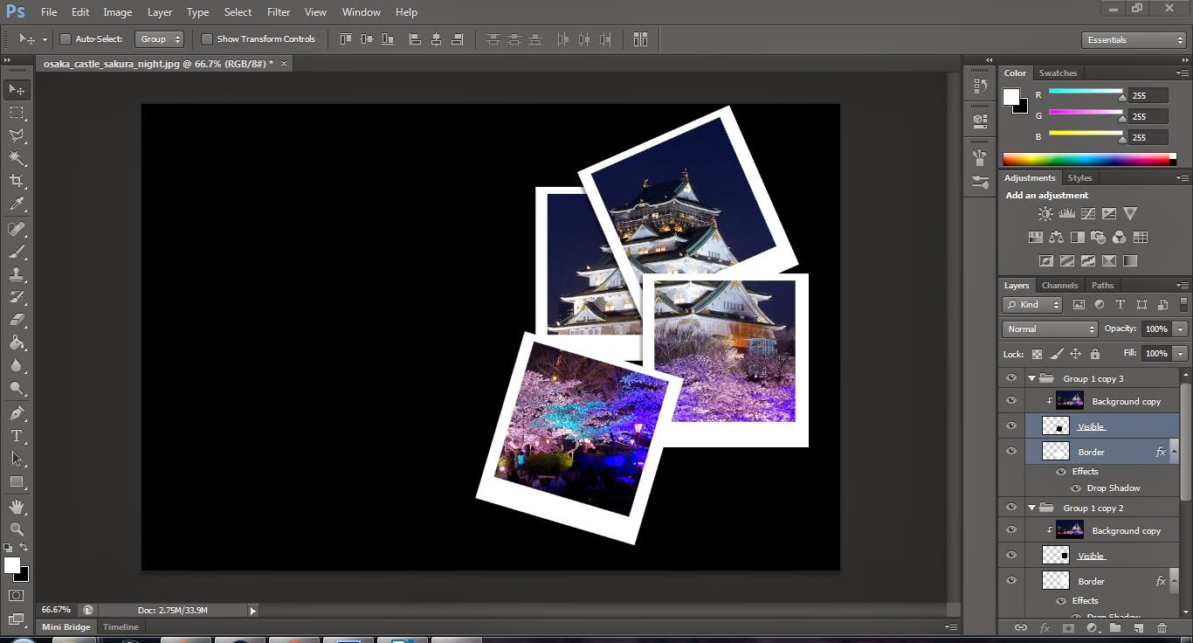Click the 66.67% zoom level field
This screenshot has height=643, width=1193.
[x=56, y=610]
